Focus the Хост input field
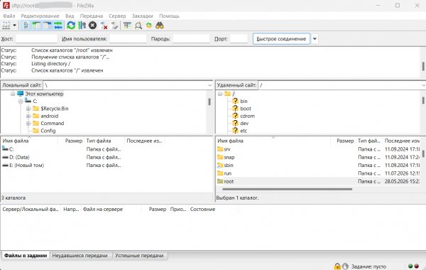Image resolution: width=426 pixels, height=270 pixels. click(36, 38)
